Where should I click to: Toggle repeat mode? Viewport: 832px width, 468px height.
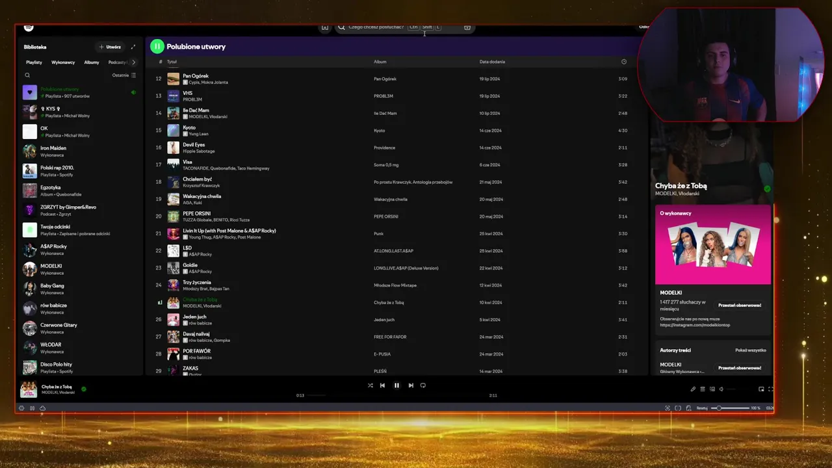(x=423, y=385)
